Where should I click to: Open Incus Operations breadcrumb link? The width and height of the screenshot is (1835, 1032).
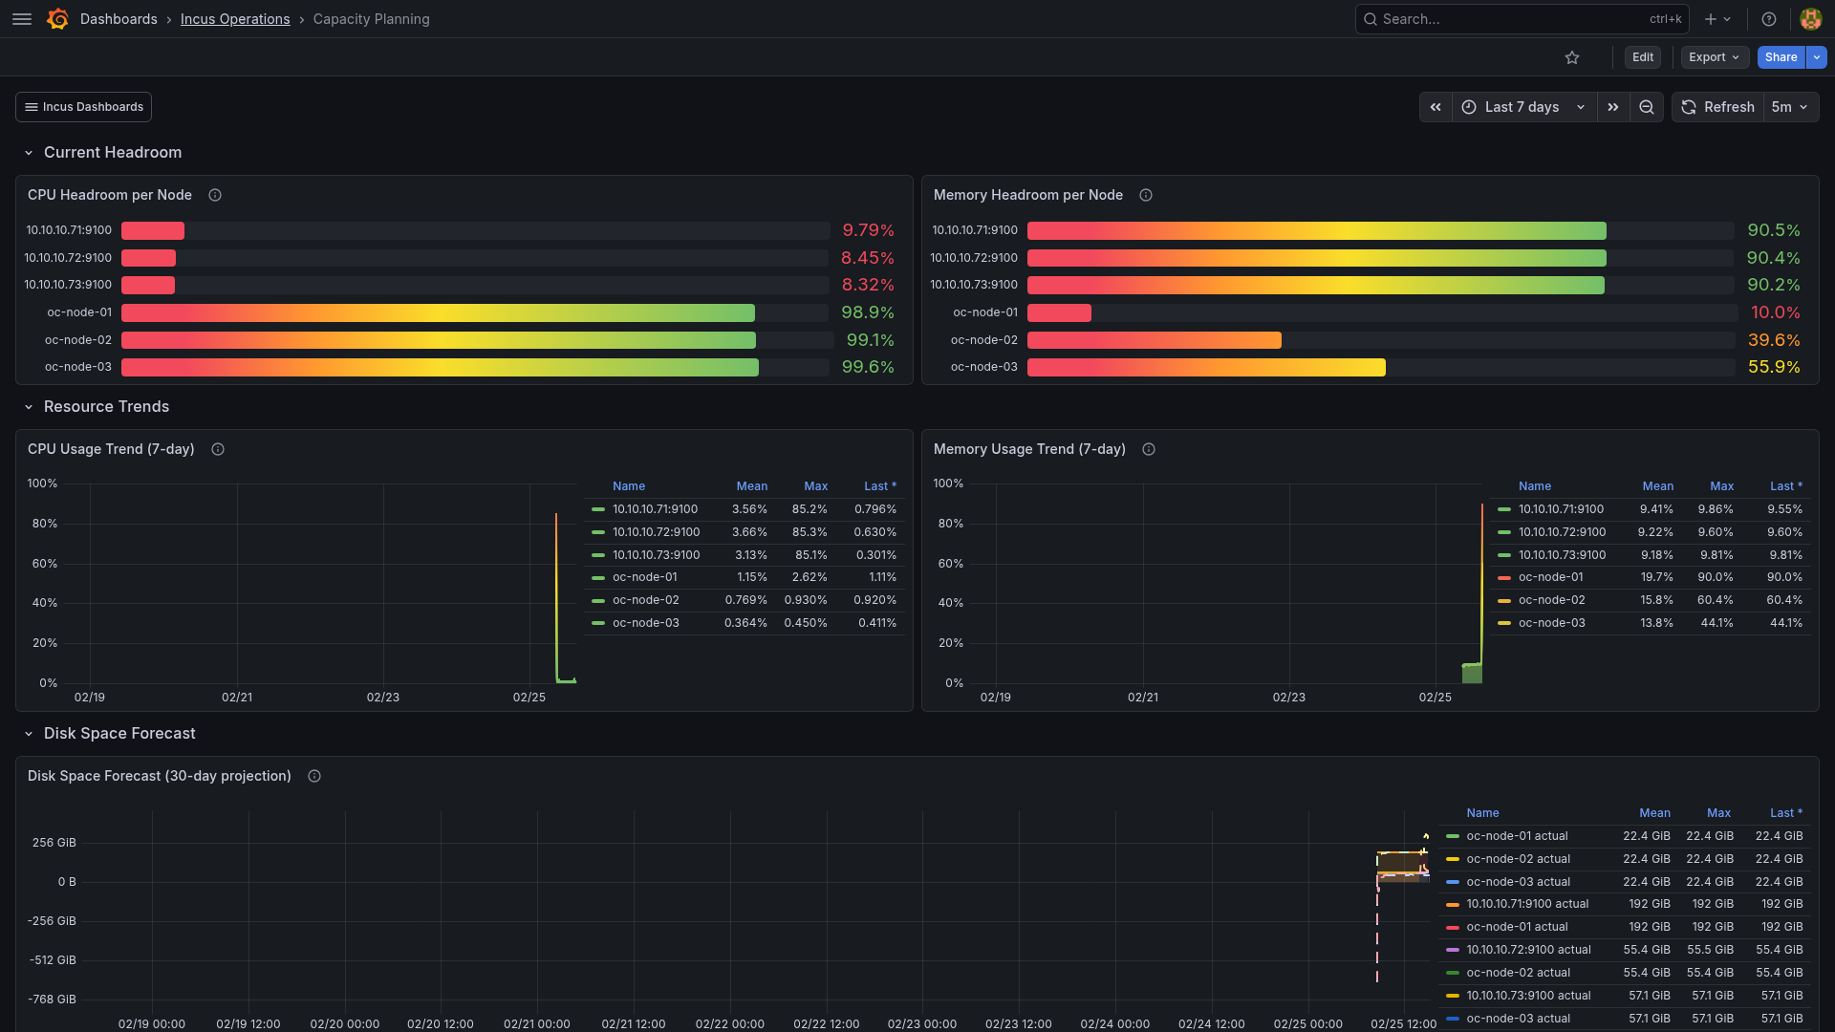point(235,19)
